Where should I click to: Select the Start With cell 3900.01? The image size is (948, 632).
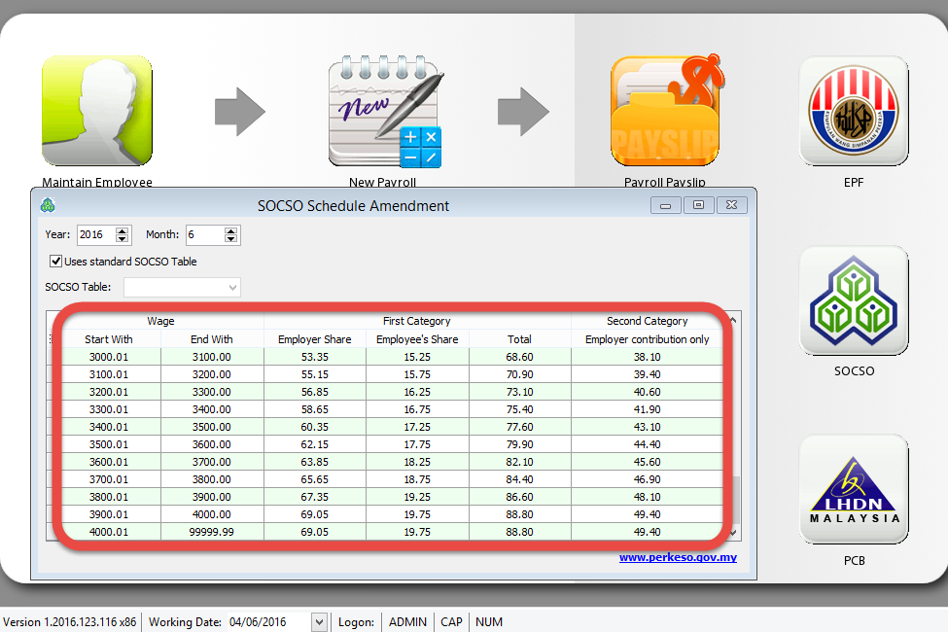click(x=109, y=514)
